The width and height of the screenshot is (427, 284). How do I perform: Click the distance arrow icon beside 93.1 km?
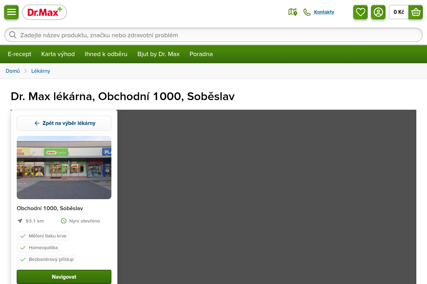point(20,221)
